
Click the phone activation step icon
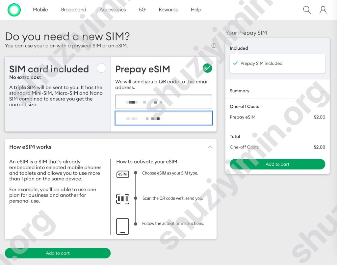pos(122,226)
